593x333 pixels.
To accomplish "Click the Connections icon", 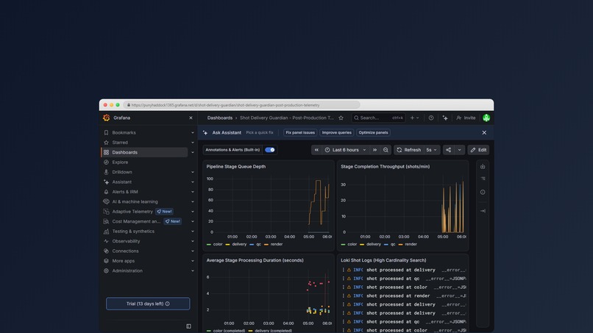I will (x=106, y=251).
